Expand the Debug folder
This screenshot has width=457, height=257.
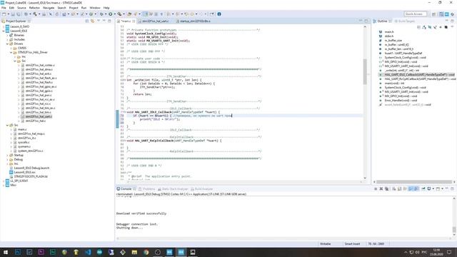7,160
